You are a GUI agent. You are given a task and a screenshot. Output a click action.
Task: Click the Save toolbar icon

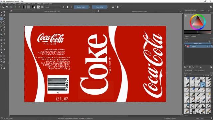(x=11, y=7)
